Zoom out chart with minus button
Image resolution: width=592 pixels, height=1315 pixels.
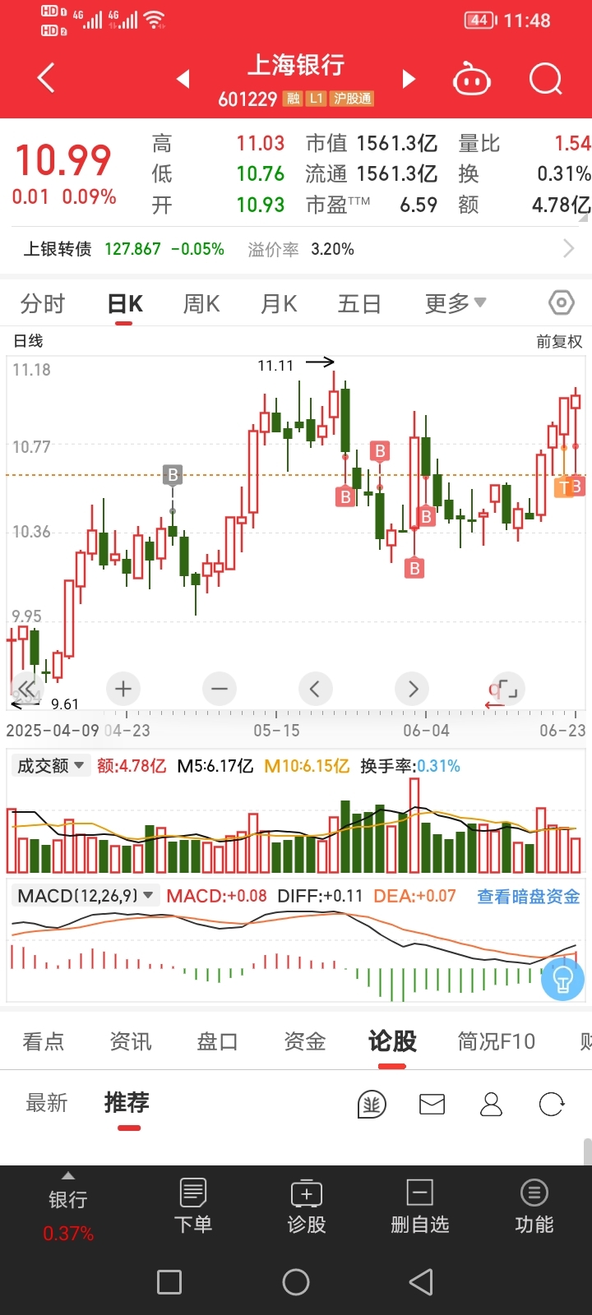220,689
